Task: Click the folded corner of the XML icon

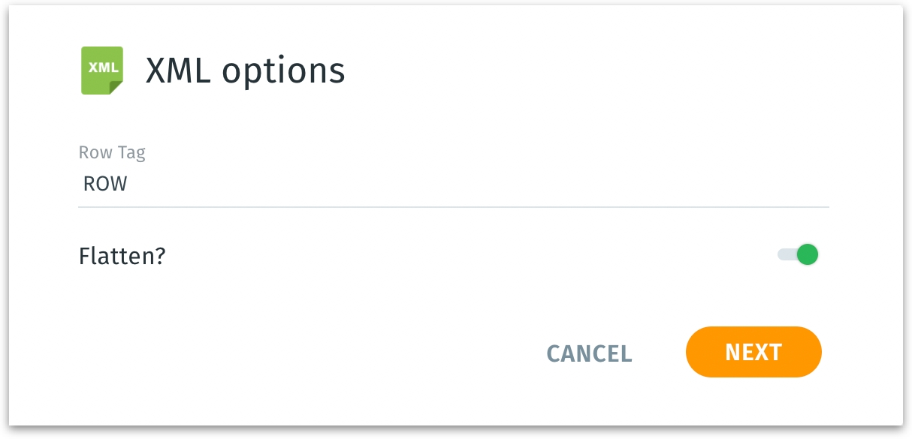Action: pyautogui.click(x=116, y=88)
